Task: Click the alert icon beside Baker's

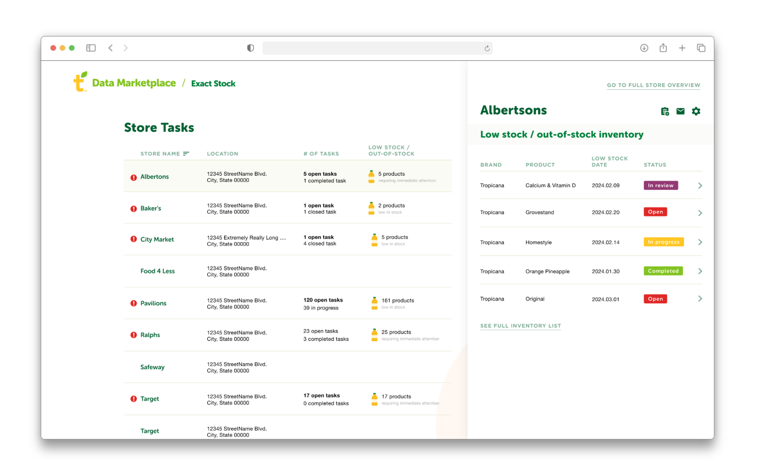Action: pyautogui.click(x=133, y=209)
